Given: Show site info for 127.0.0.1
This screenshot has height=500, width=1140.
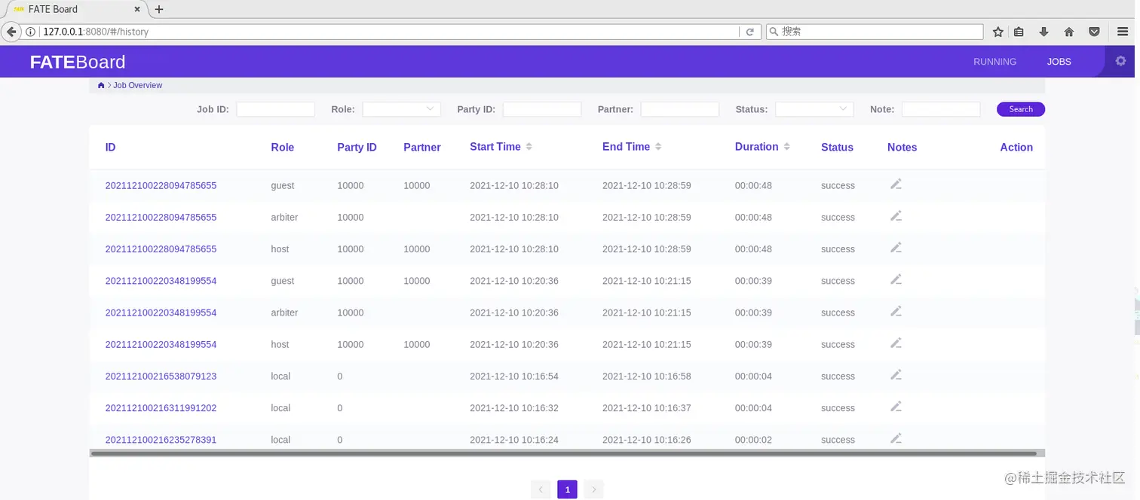Looking at the screenshot, I should [31, 32].
